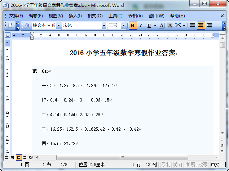Set Justify alignment

tap(193, 26)
